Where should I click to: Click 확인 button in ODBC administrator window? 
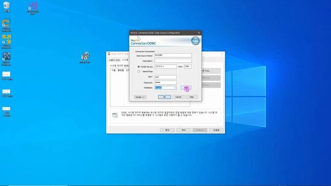[x=167, y=130]
